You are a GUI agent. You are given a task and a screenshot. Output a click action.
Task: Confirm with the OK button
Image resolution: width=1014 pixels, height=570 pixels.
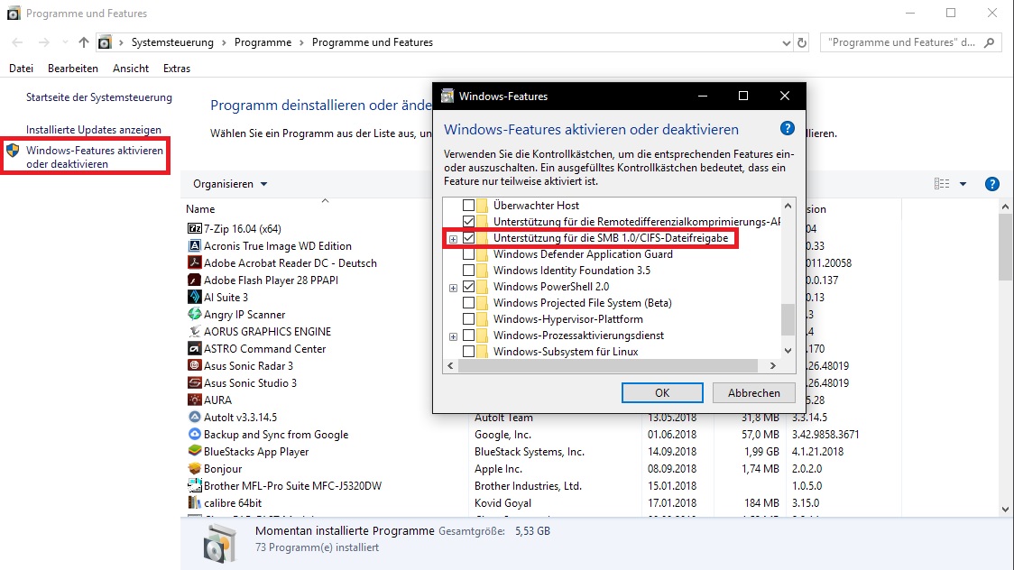click(x=662, y=392)
